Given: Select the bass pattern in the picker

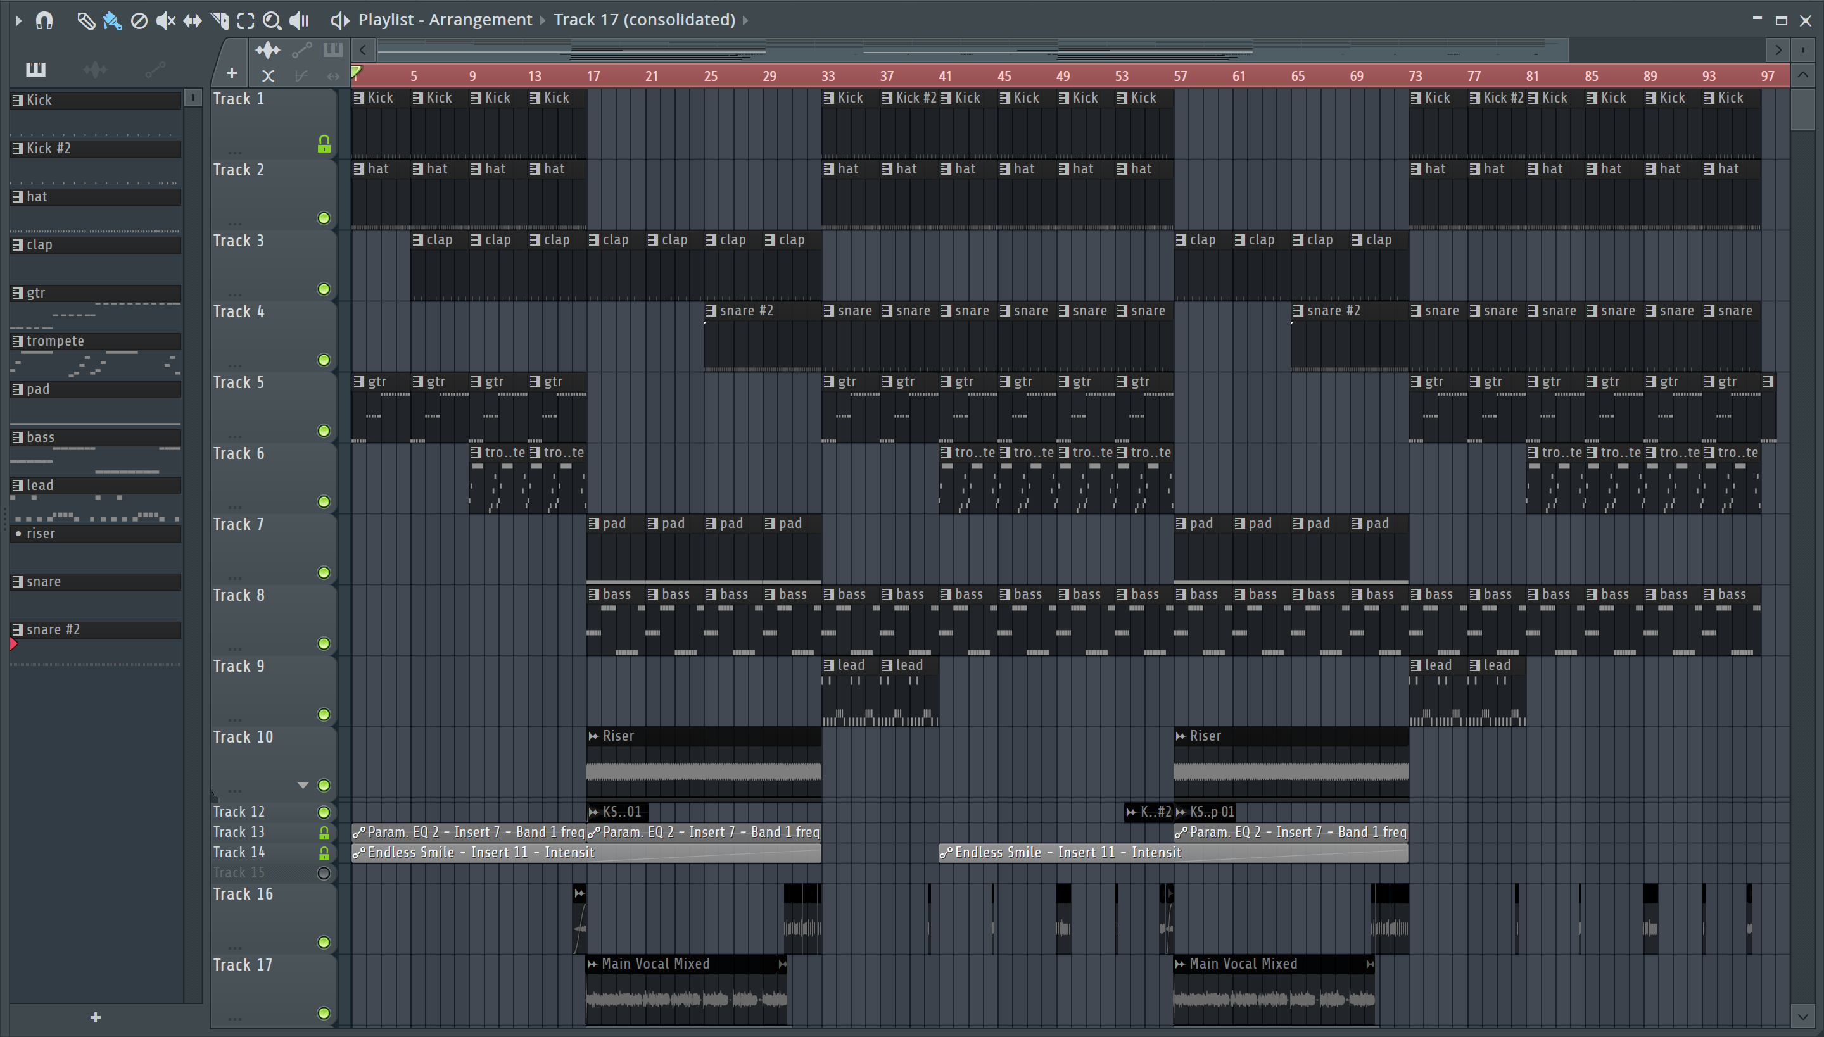Looking at the screenshot, I should (x=96, y=437).
